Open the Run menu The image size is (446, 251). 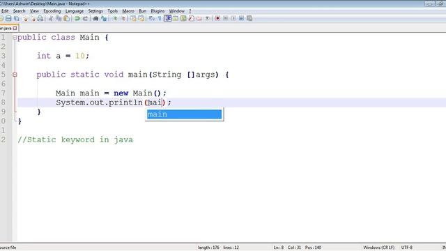pos(142,11)
